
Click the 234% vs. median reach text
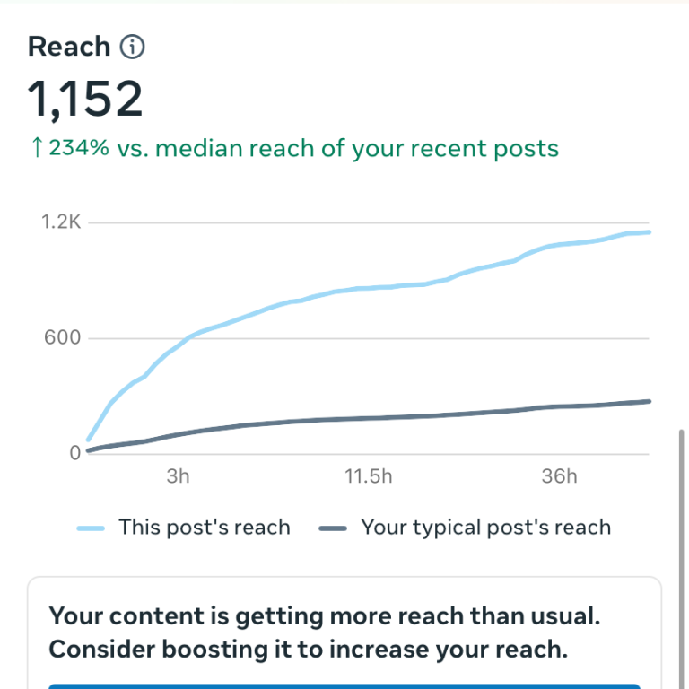point(303,148)
